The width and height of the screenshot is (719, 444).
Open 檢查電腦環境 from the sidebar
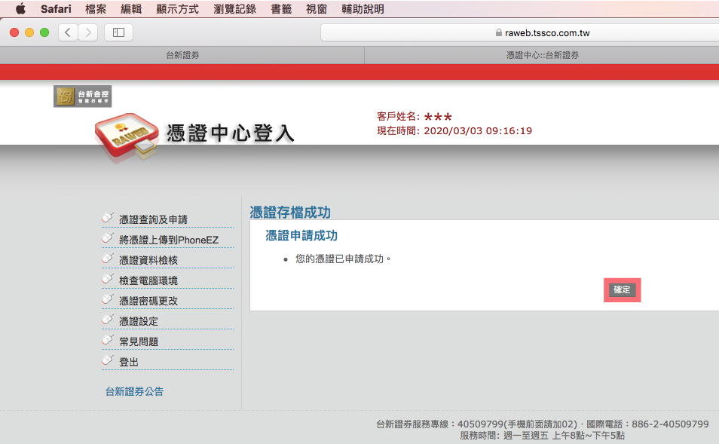pyautogui.click(x=148, y=280)
